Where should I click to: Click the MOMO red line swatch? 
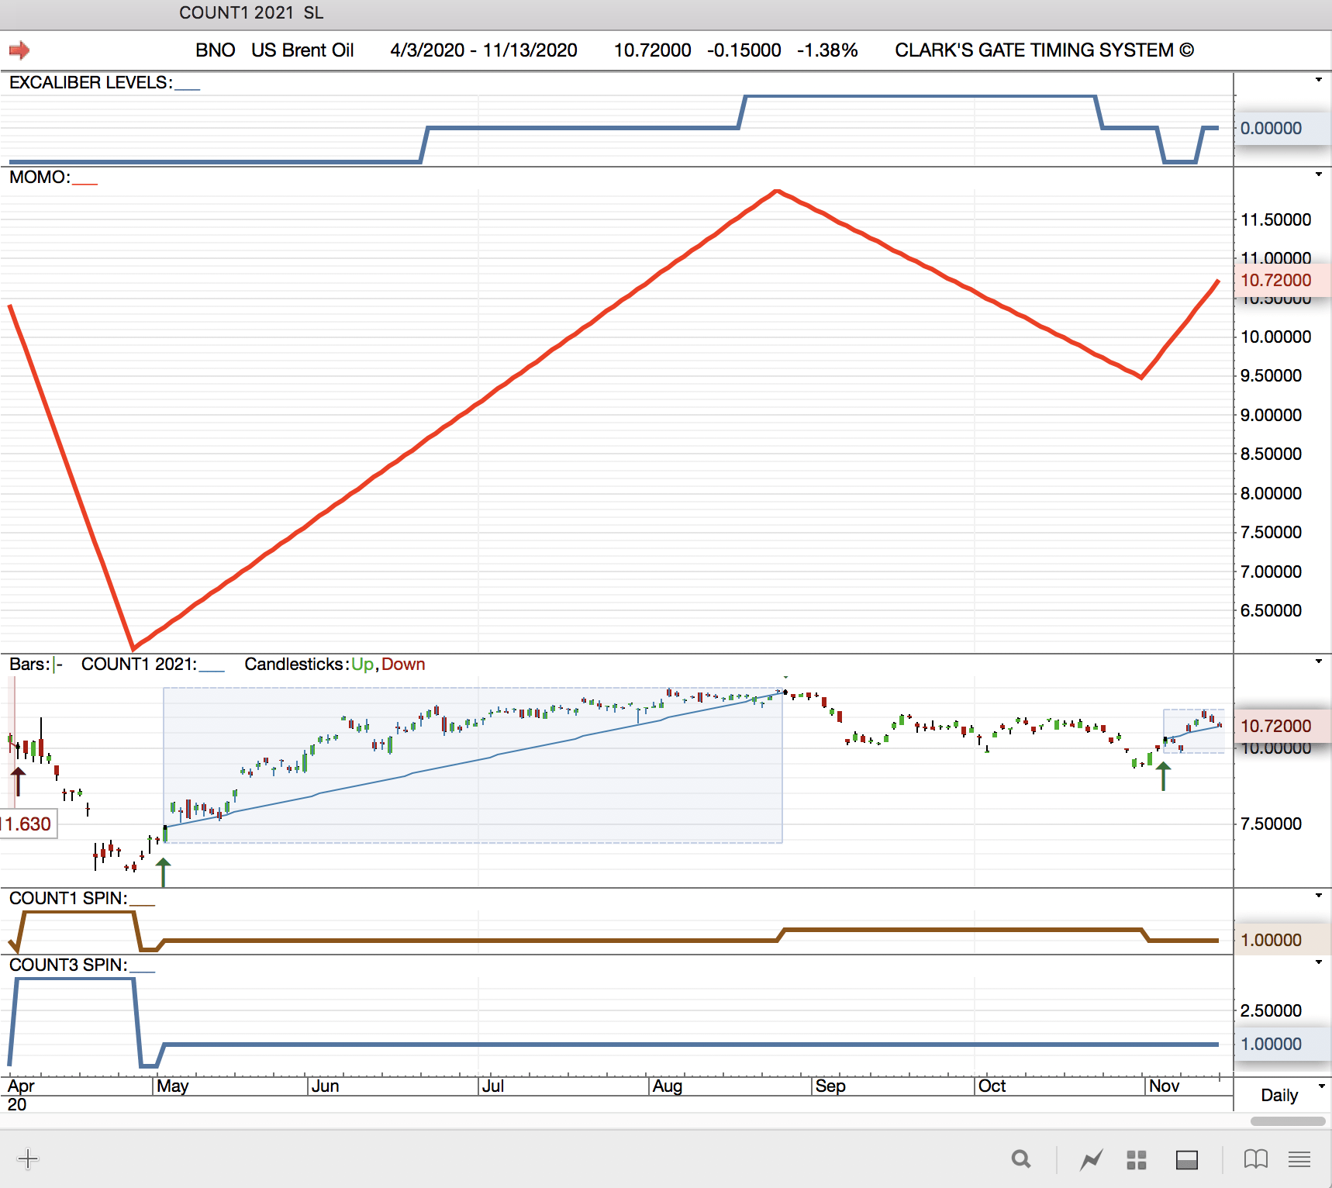coord(85,184)
